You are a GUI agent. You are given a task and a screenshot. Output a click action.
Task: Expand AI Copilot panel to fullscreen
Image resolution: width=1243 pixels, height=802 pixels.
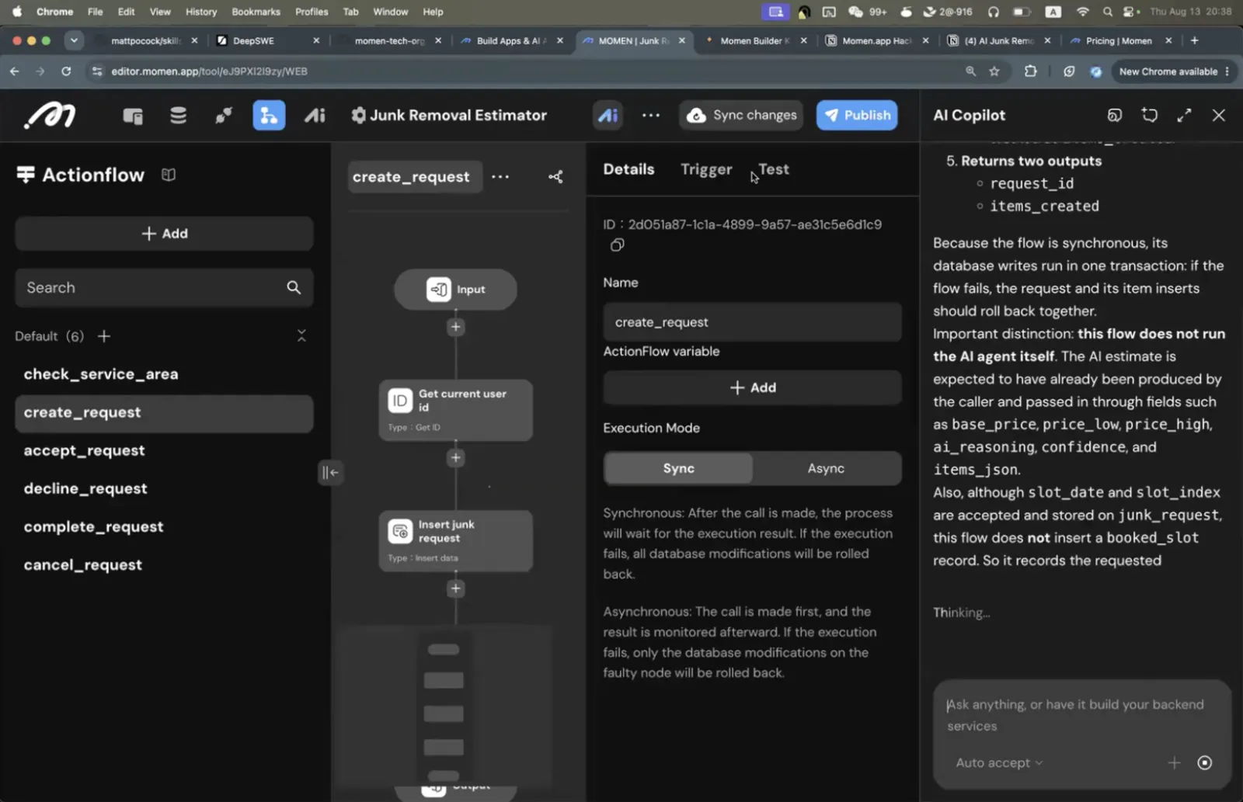[1184, 115]
